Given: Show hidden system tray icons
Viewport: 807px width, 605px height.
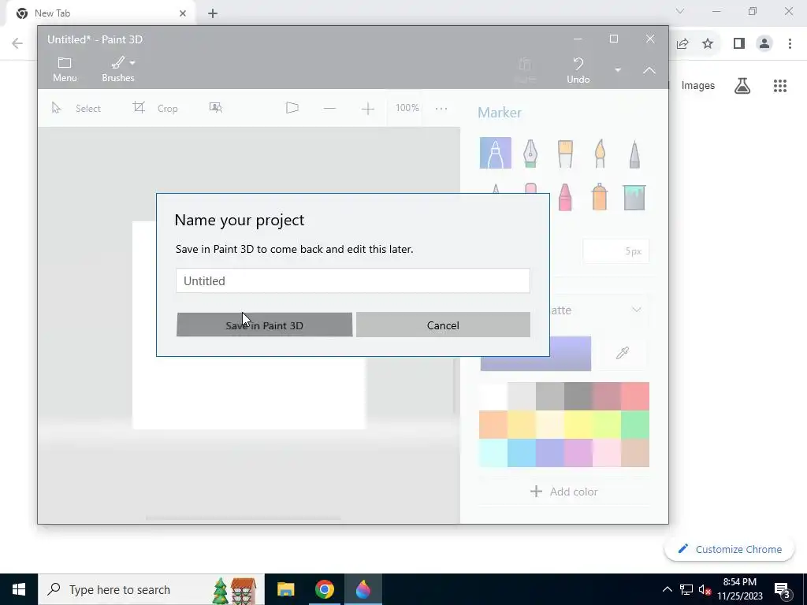Looking at the screenshot, I should [x=667, y=589].
